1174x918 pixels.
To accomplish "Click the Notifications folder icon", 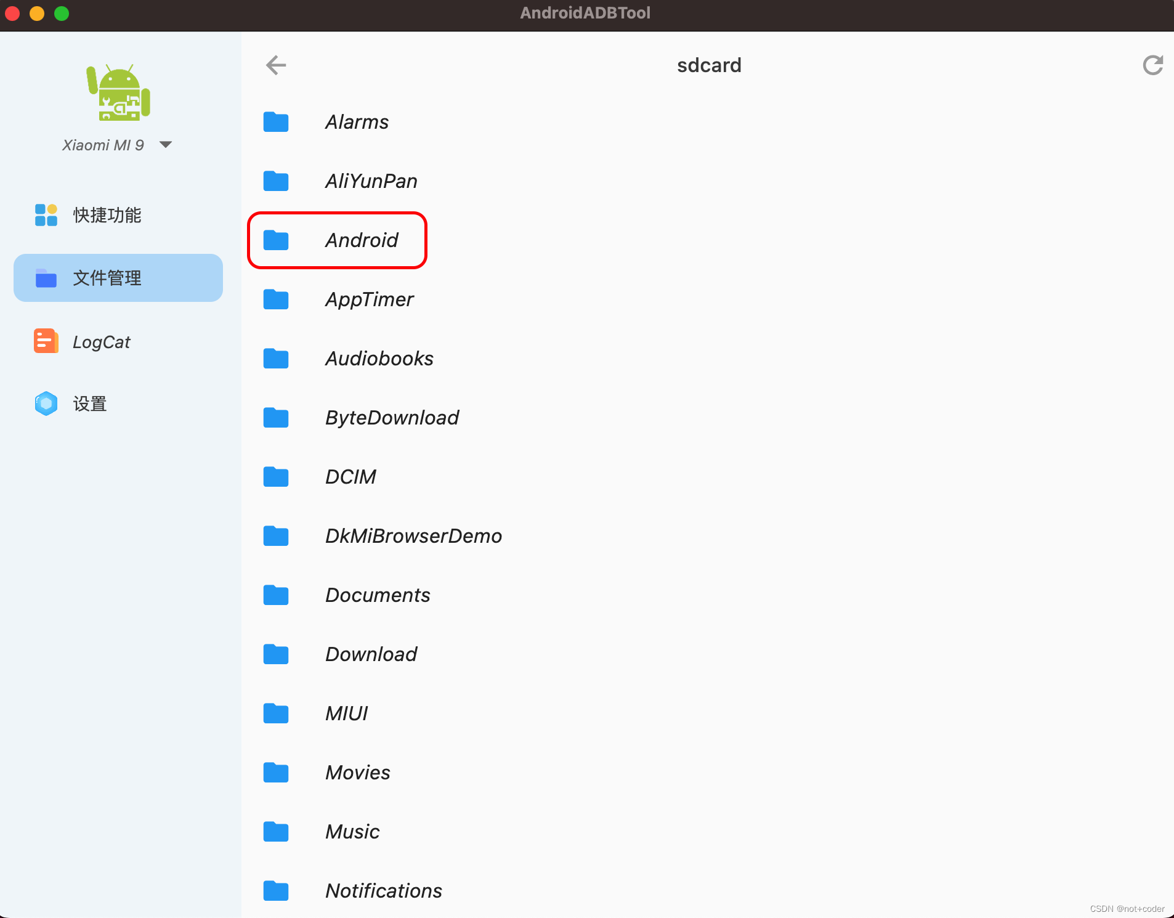I will (276, 891).
